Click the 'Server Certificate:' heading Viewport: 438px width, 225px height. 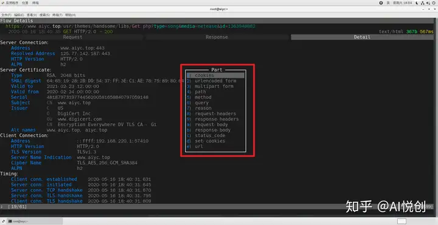click(x=26, y=70)
